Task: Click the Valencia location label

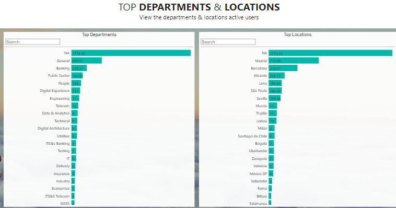Action: [260, 166]
